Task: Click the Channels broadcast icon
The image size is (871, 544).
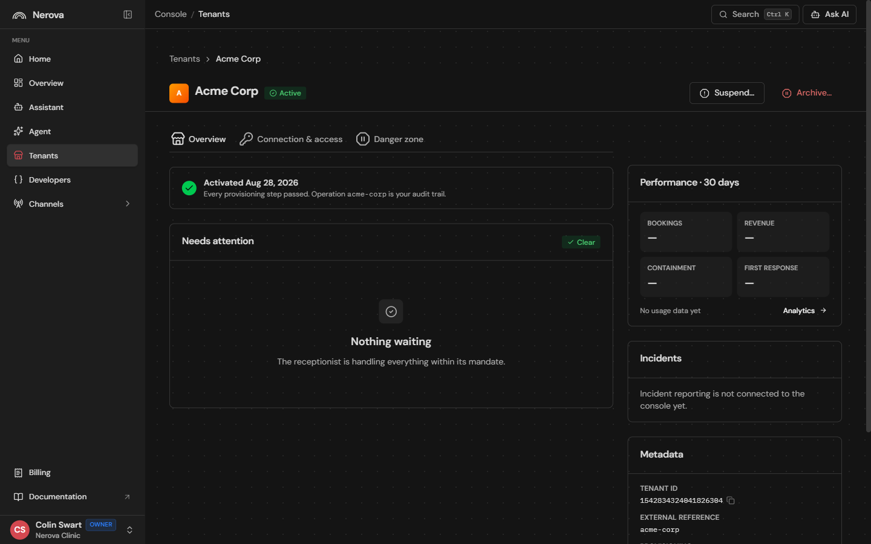Action: (18, 204)
